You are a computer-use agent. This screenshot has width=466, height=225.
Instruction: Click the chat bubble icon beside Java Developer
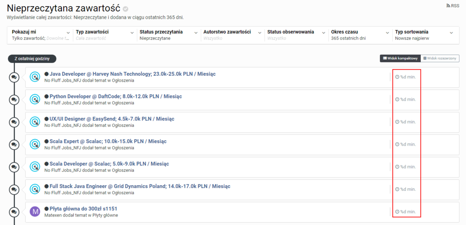point(14,77)
